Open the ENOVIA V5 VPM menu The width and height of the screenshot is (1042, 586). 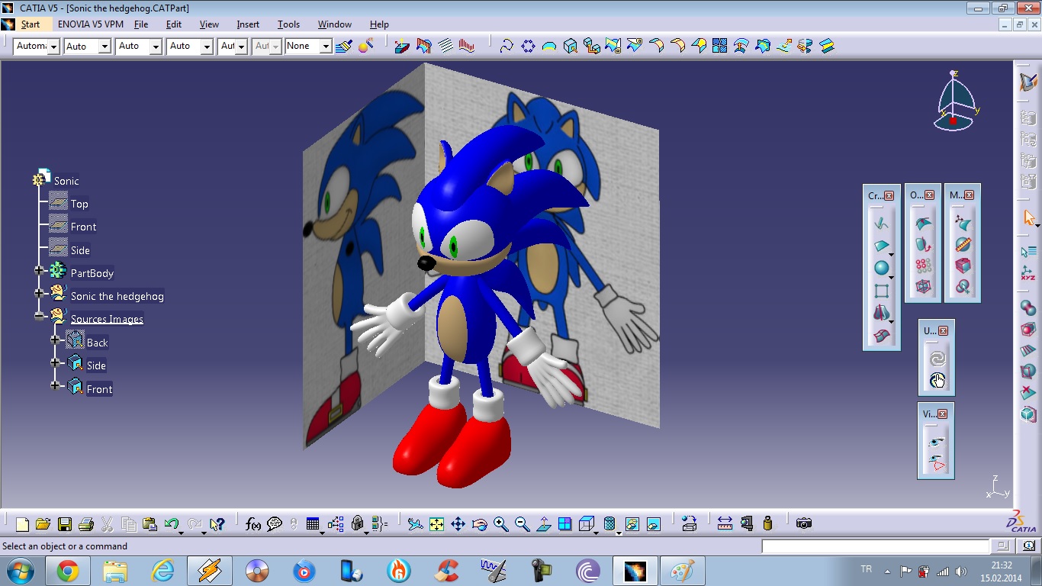click(90, 24)
